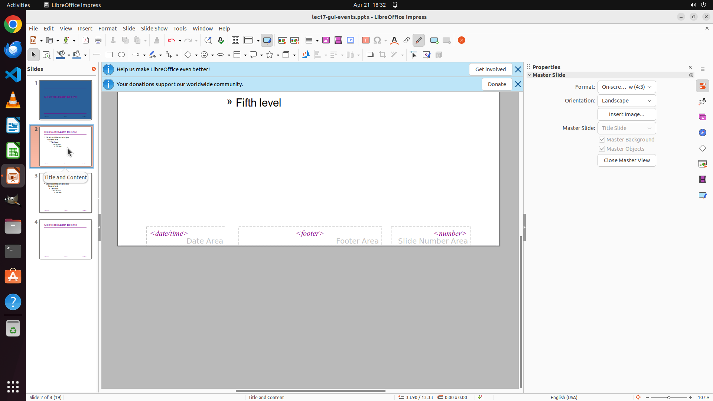This screenshot has height=401, width=713.
Task: Click the Display Grid toolbar icon
Action: [235, 40]
